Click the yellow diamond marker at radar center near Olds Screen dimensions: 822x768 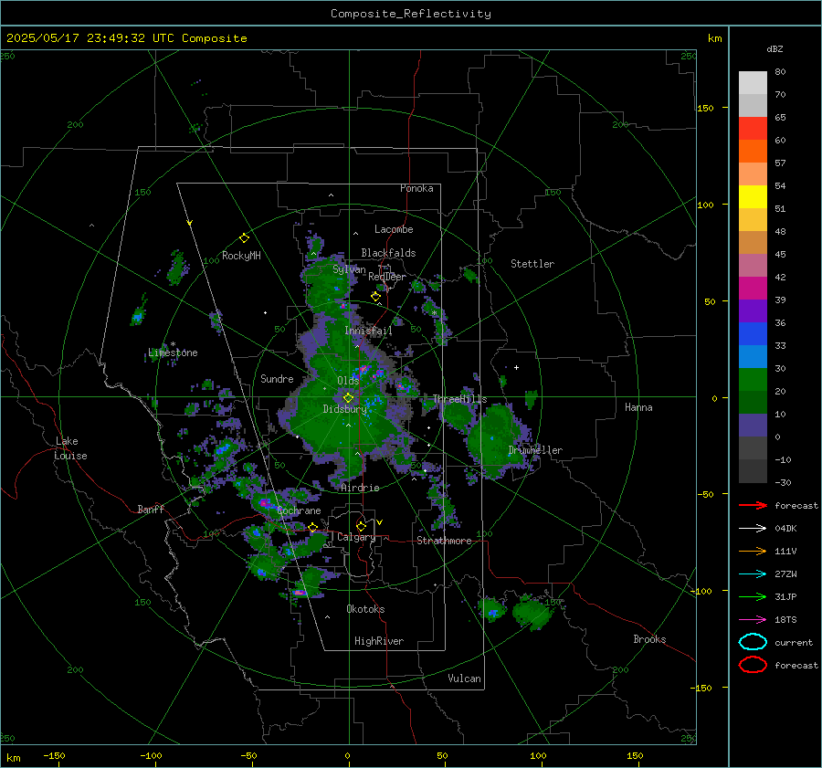(348, 398)
